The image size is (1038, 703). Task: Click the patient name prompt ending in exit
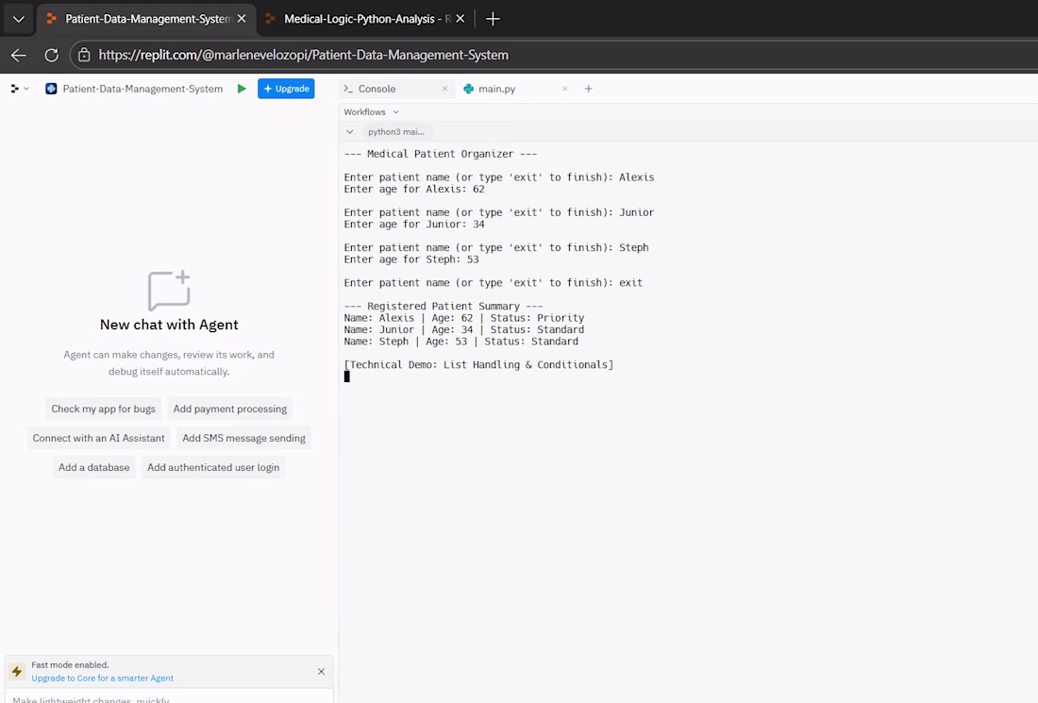494,283
